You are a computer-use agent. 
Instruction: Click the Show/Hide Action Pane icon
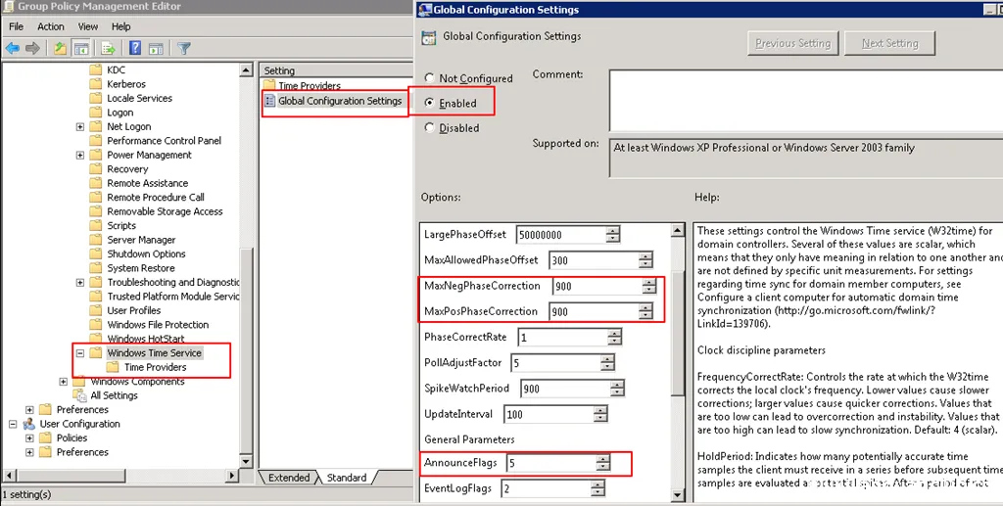point(155,48)
